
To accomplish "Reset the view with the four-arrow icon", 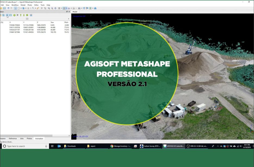I will pyautogui.click(x=55, y=8).
